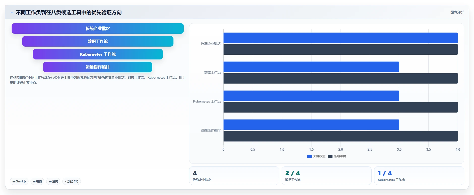The height and width of the screenshot is (195, 474).
Task: Click the 运维操作编排 y-axis label
Action: 211,131
